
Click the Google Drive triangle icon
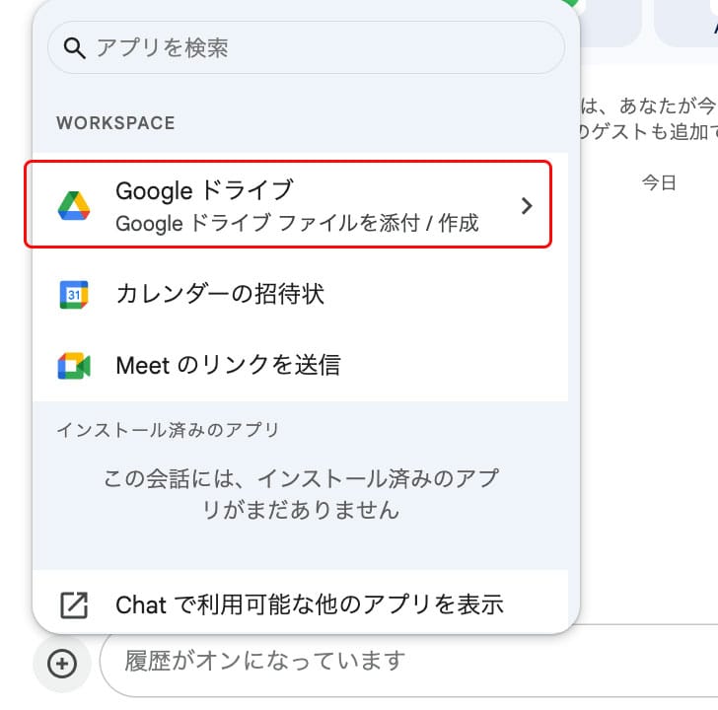pyautogui.click(x=74, y=205)
